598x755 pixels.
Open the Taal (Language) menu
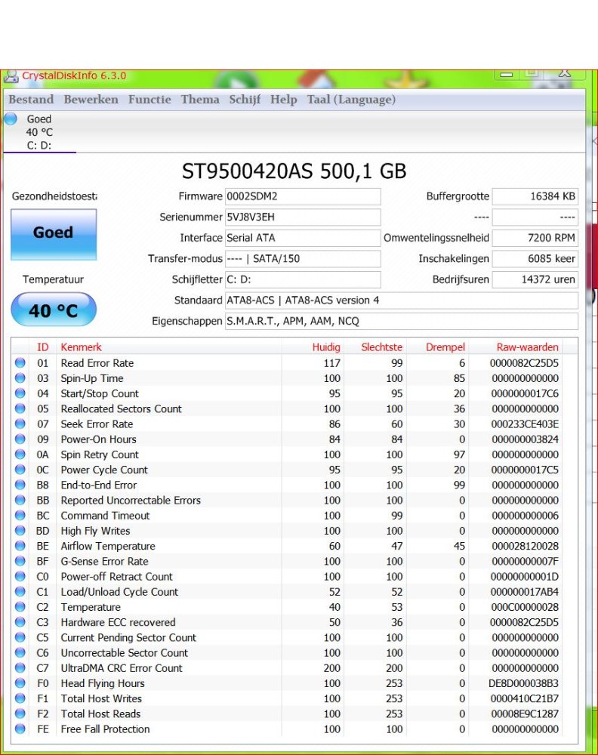click(x=351, y=100)
